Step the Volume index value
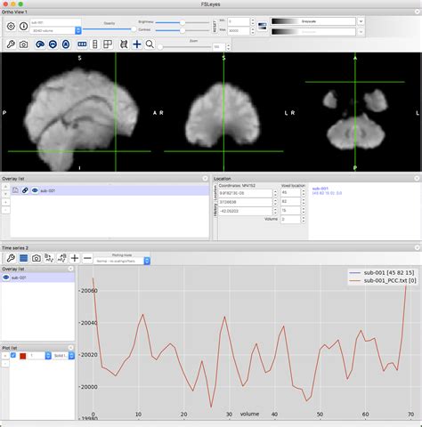422x427 pixels. click(x=304, y=220)
